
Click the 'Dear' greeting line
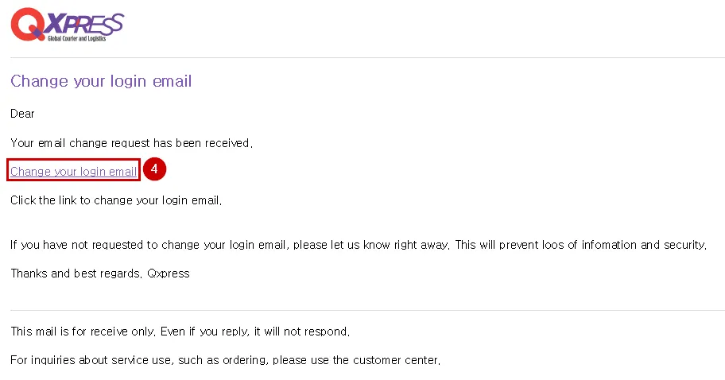click(22, 114)
